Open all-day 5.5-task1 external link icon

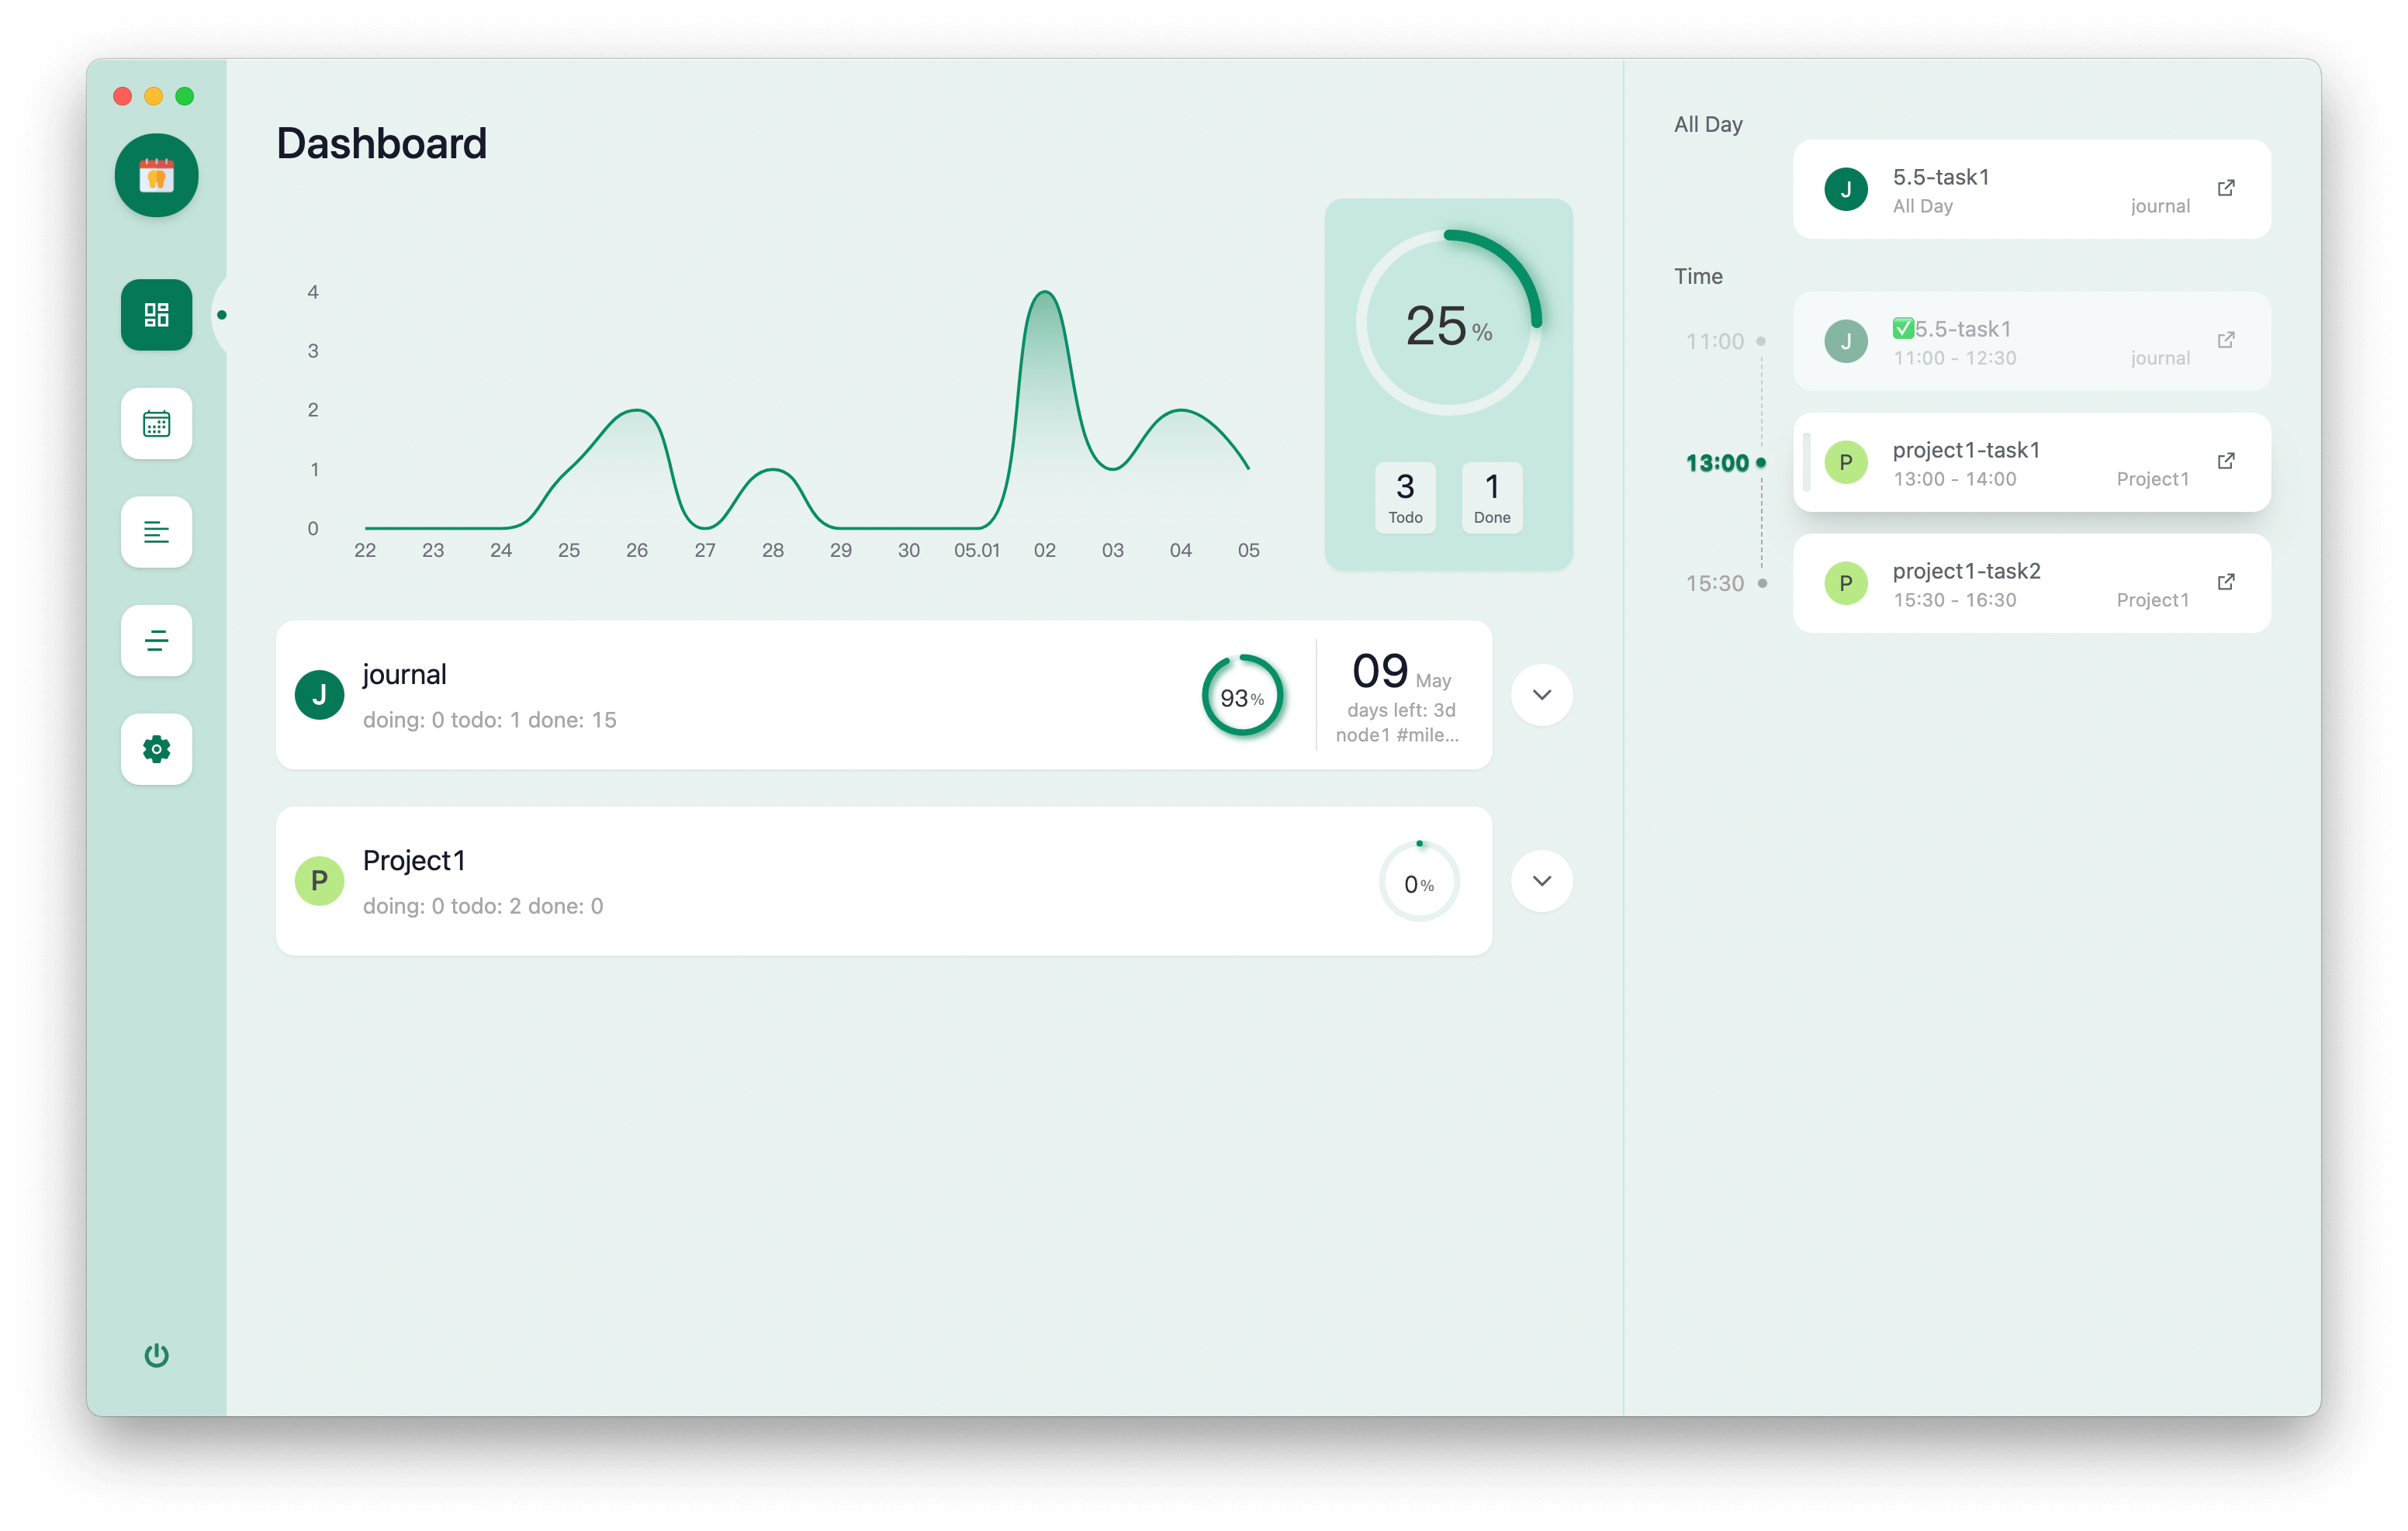(x=2226, y=188)
